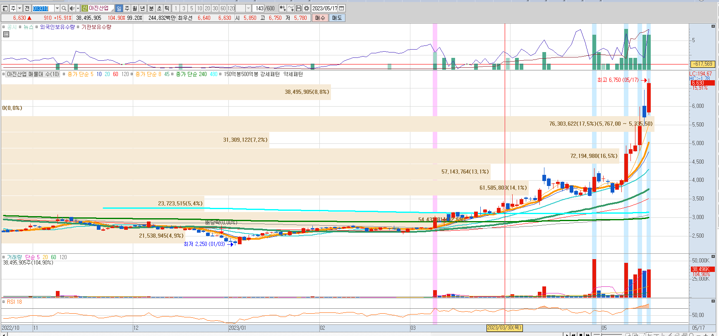Click the date field 2023/05/17
Viewport: 719px width, 336px height.
(x=325, y=8)
